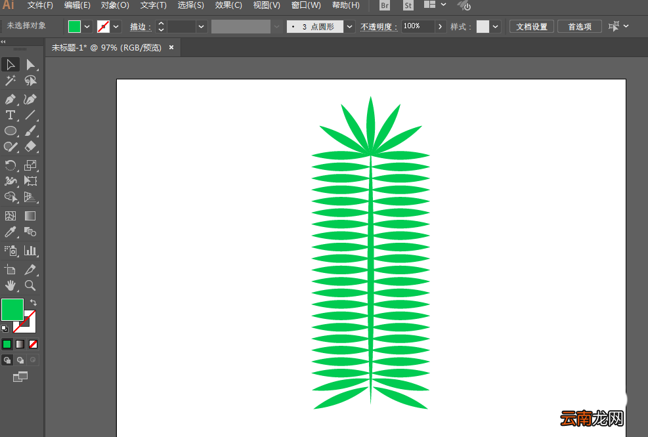Expand the fill color dropdown in control bar
This screenshot has height=437, width=648.
pyautogui.click(x=87, y=27)
